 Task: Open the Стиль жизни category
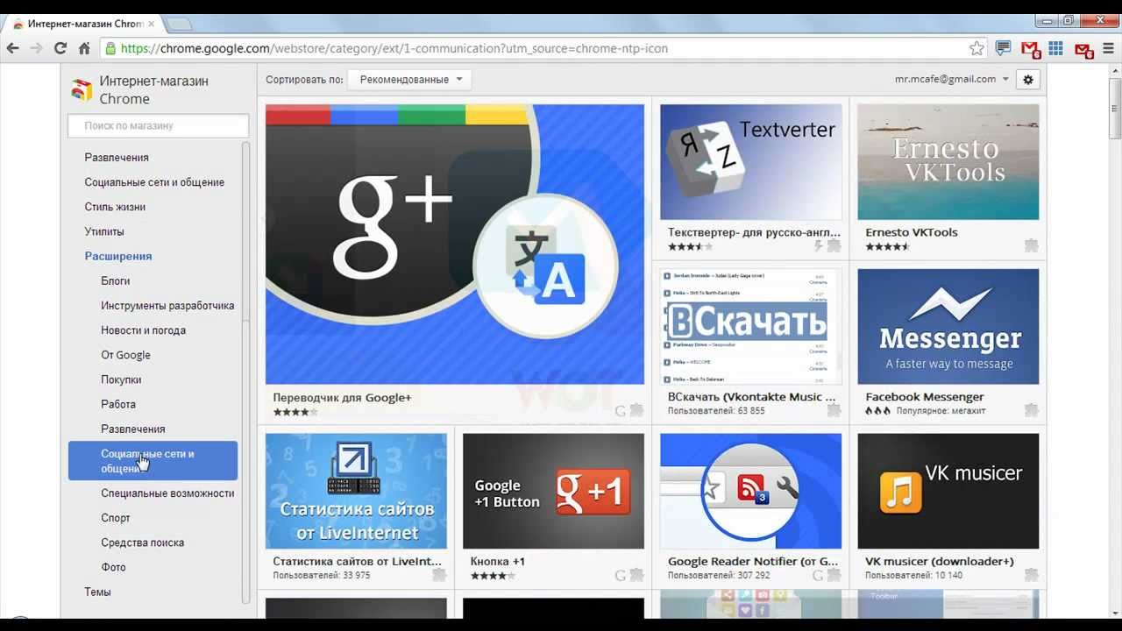(x=115, y=207)
